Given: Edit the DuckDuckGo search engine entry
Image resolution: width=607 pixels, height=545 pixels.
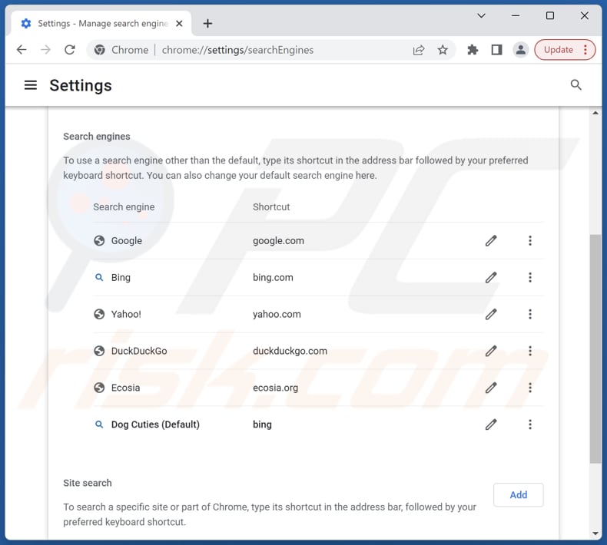Looking at the screenshot, I should [491, 351].
